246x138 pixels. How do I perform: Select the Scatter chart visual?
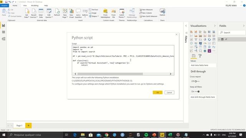tap(200, 39)
